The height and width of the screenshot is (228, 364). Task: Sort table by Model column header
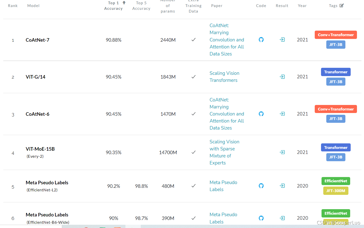coord(33,6)
